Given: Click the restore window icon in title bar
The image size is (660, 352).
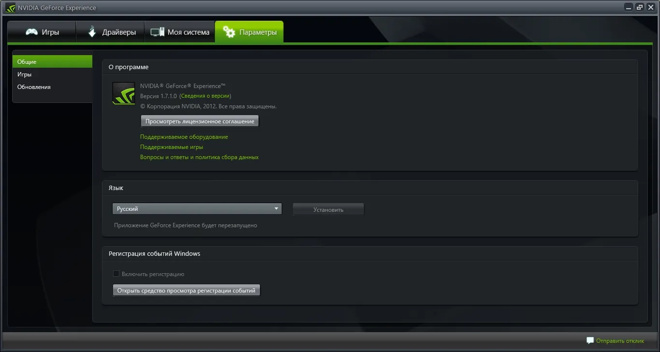Looking at the screenshot, I should (x=640, y=7).
